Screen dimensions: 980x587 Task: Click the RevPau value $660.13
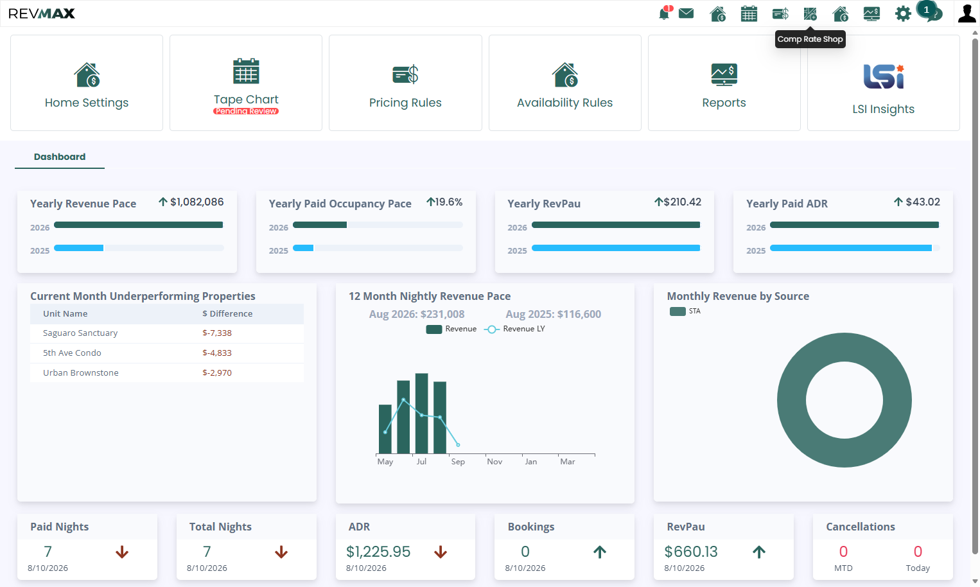click(x=691, y=552)
